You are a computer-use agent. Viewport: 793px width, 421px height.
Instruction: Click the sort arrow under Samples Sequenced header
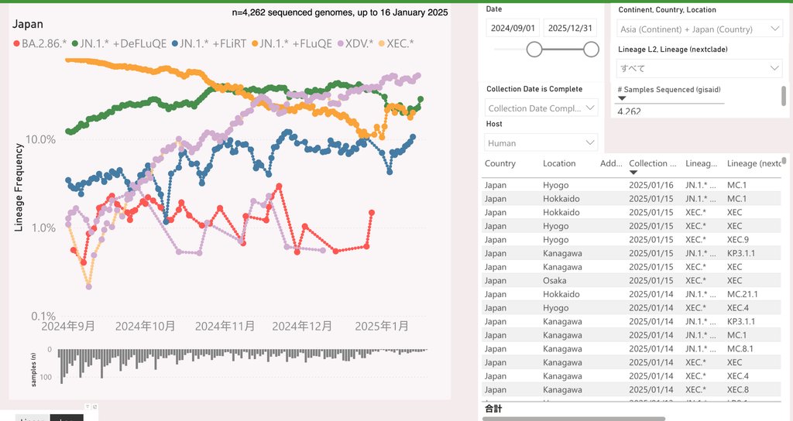(621, 98)
